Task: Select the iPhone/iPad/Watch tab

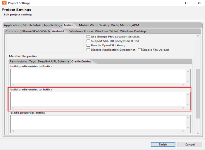Action: [36, 31]
